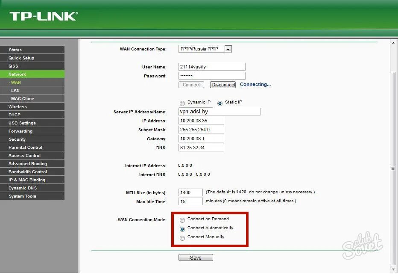
Task: Click the MTU Size input field
Action: point(190,192)
